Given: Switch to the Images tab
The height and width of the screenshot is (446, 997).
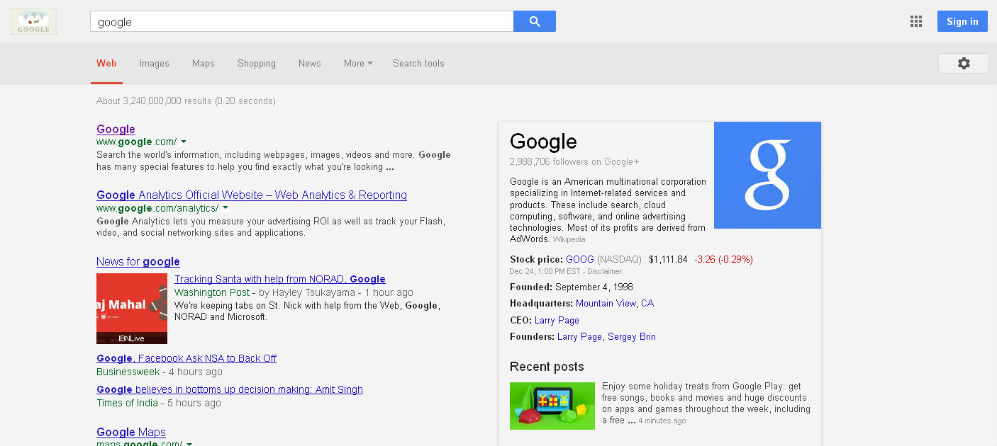Looking at the screenshot, I should [154, 63].
